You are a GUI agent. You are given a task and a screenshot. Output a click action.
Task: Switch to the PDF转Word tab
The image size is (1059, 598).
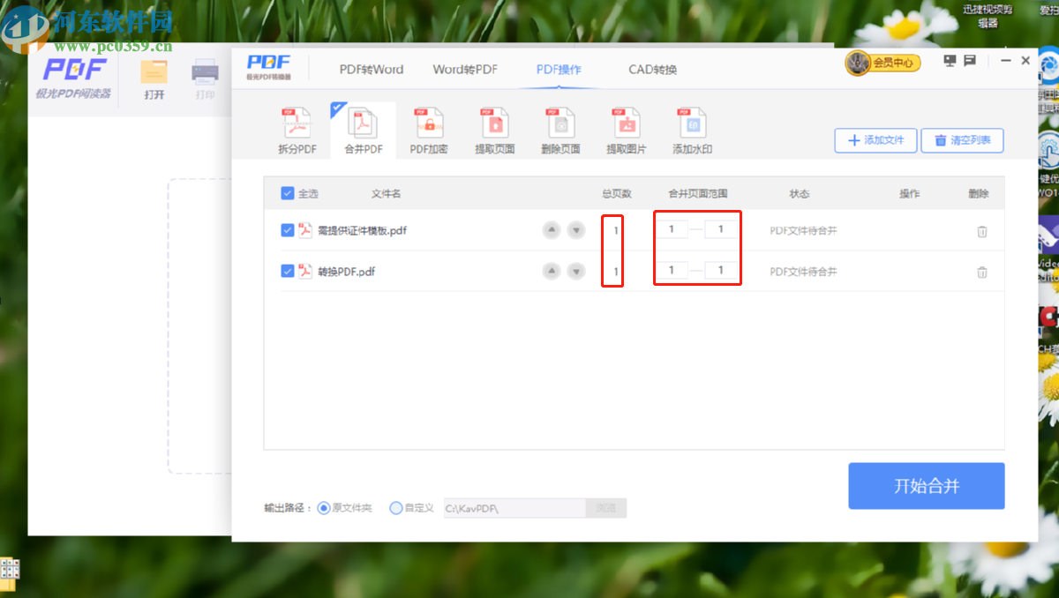pos(371,69)
